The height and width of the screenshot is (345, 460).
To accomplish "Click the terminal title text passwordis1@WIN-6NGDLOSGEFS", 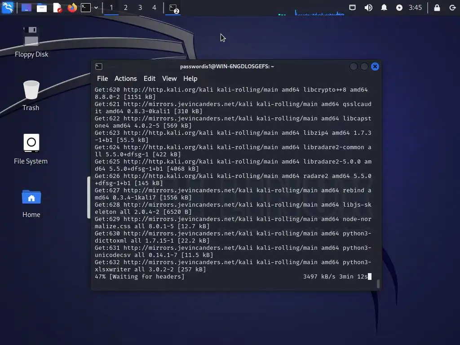I will click(x=227, y=66).
